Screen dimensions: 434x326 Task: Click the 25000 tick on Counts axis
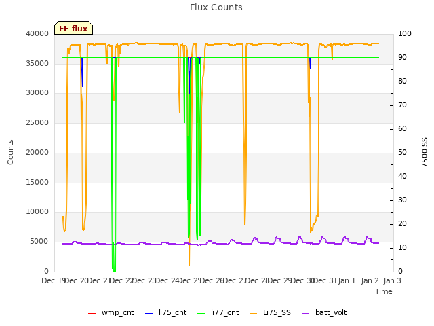(x=37, y=122)
